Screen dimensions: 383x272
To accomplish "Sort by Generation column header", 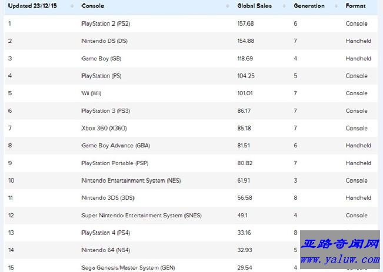I will point(309,6).
